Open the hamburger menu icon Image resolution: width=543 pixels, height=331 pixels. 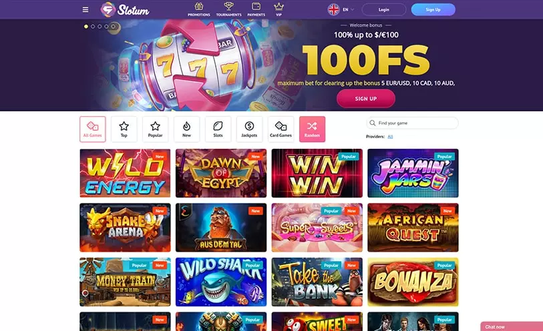(85, 10)
